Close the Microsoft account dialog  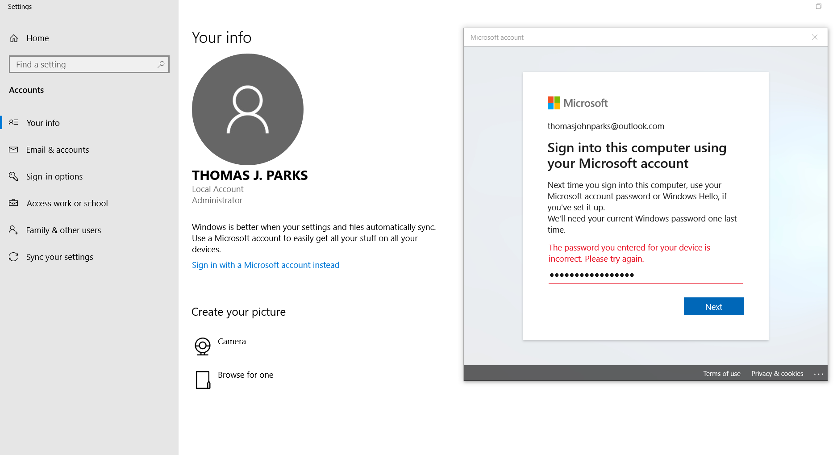pos(815,37)
